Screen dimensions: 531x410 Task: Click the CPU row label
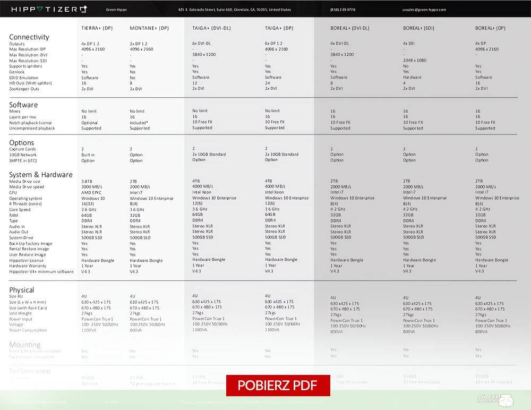pyautogui.click(x=13, y=192)
